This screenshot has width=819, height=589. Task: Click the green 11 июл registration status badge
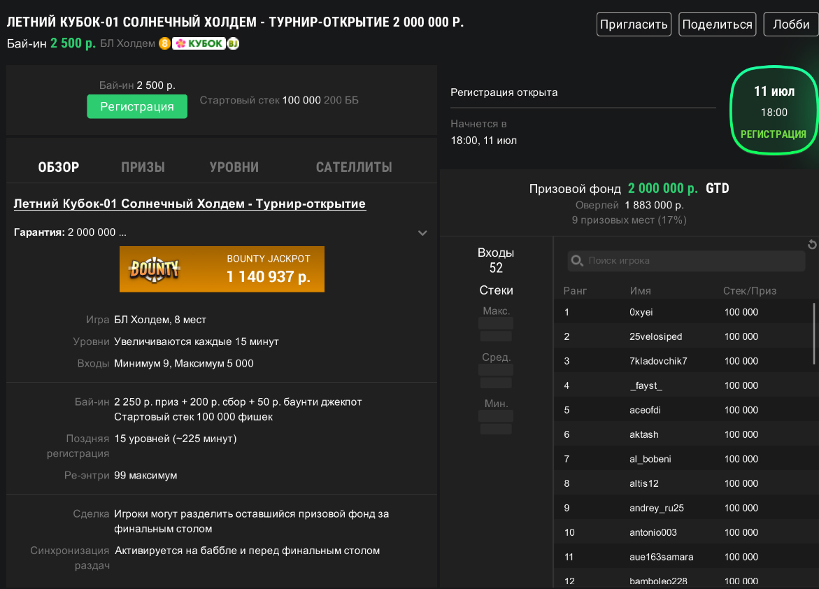[773, 111]
